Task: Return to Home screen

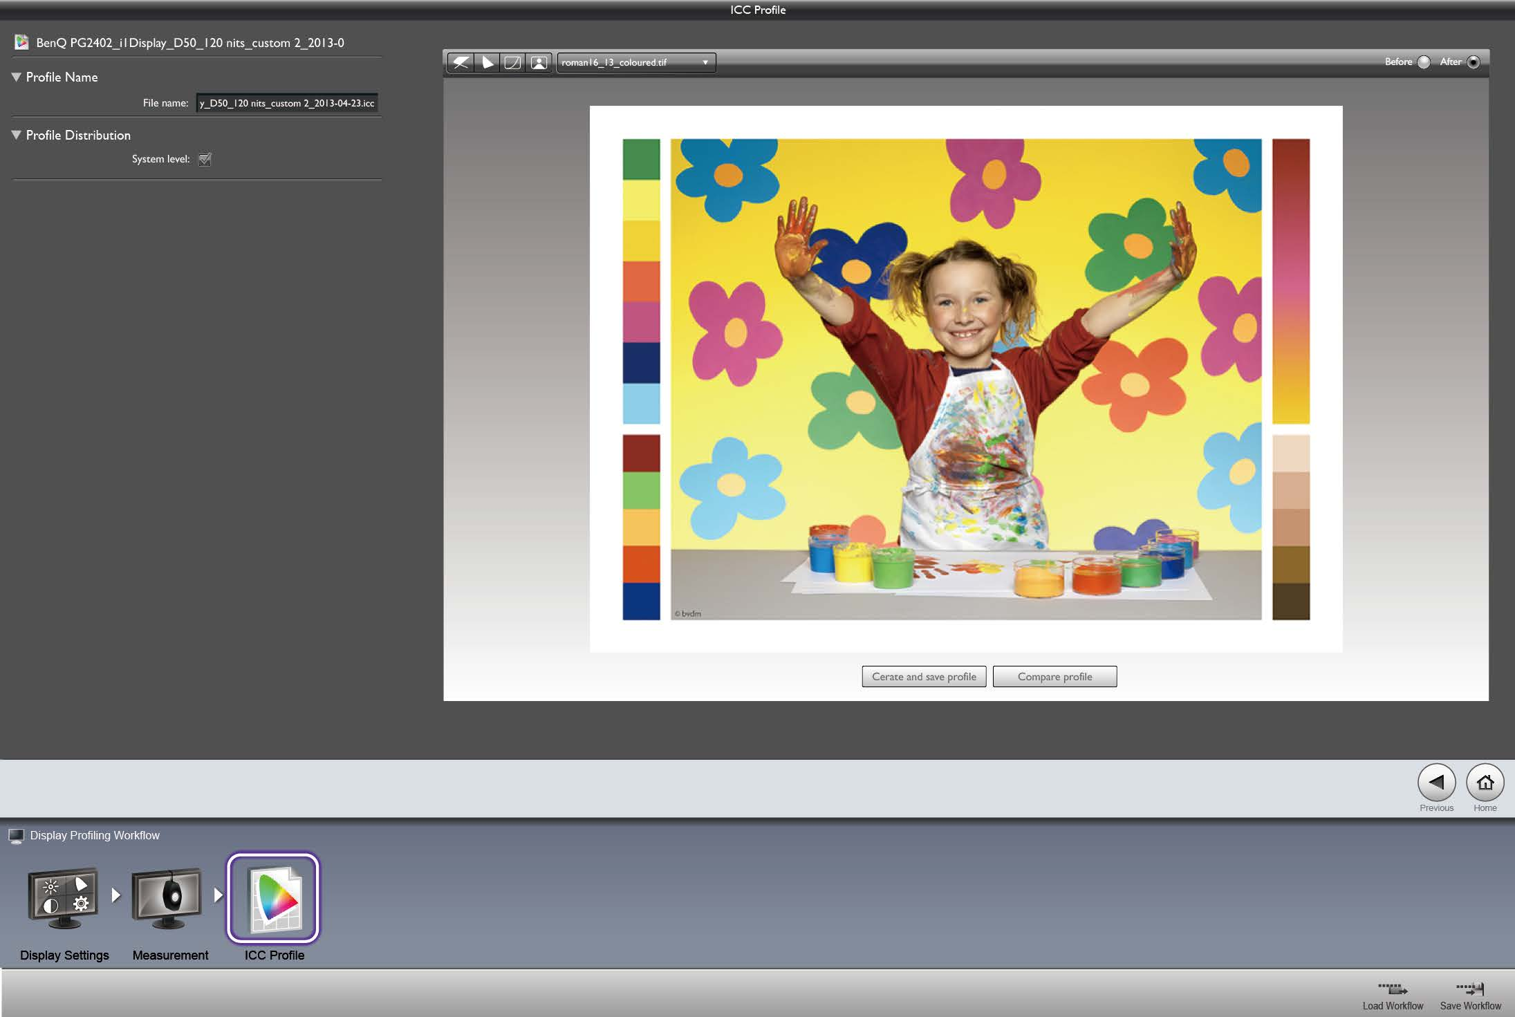Action: coord(1485,783)
